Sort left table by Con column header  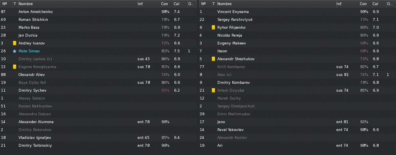167,4
